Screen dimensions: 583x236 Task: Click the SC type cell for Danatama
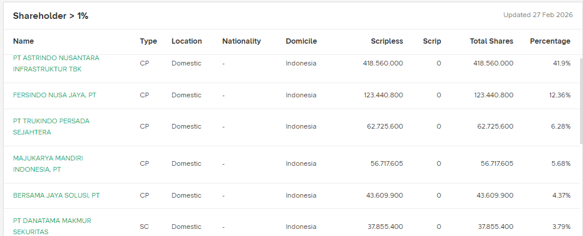(x=144, y=227)
